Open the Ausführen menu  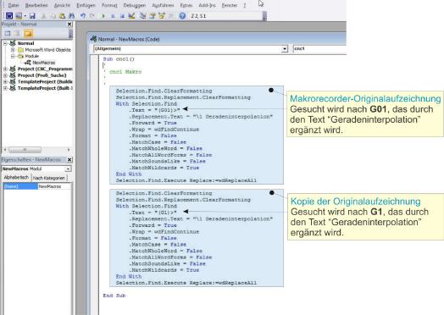[163, 5]
